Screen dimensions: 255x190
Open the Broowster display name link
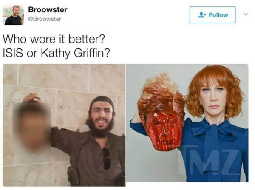48,10
